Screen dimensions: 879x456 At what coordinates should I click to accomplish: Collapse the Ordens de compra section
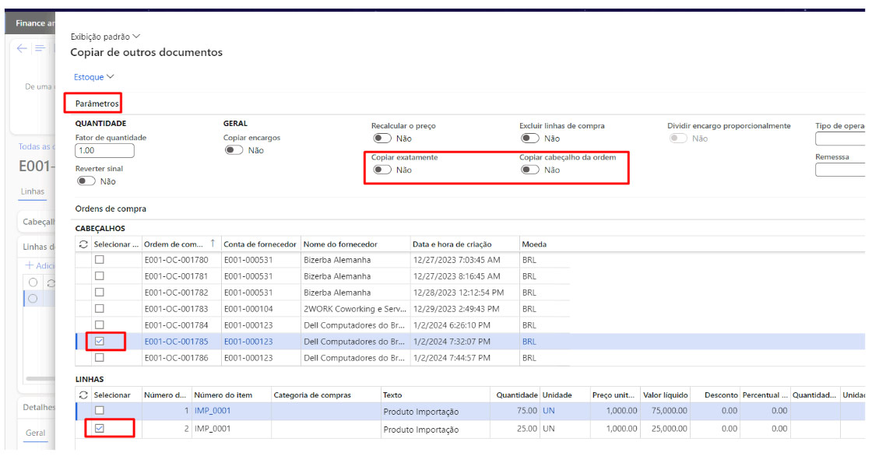(x=111, y=209)
